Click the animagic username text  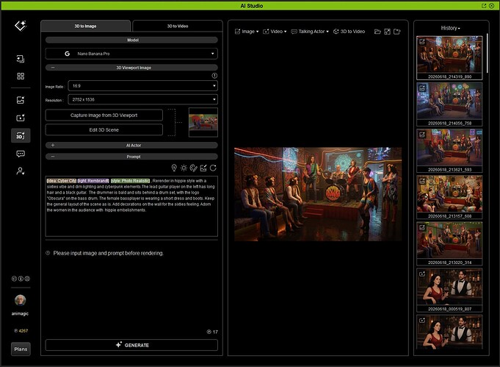20,313
